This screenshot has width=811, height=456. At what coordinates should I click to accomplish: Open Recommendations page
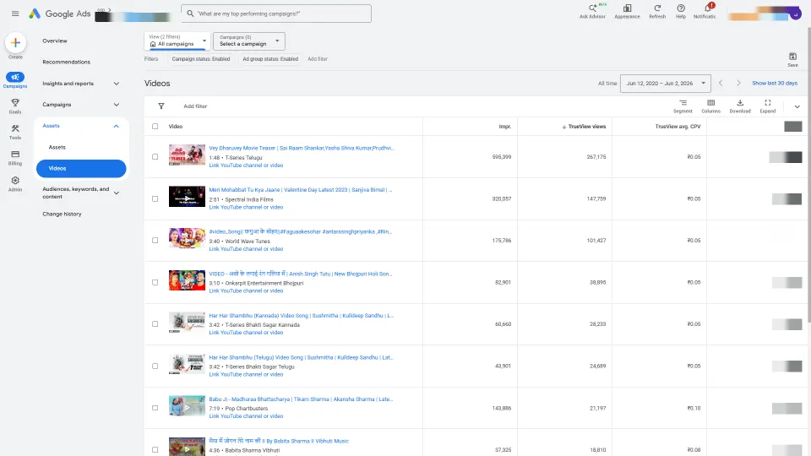(66, 62)
